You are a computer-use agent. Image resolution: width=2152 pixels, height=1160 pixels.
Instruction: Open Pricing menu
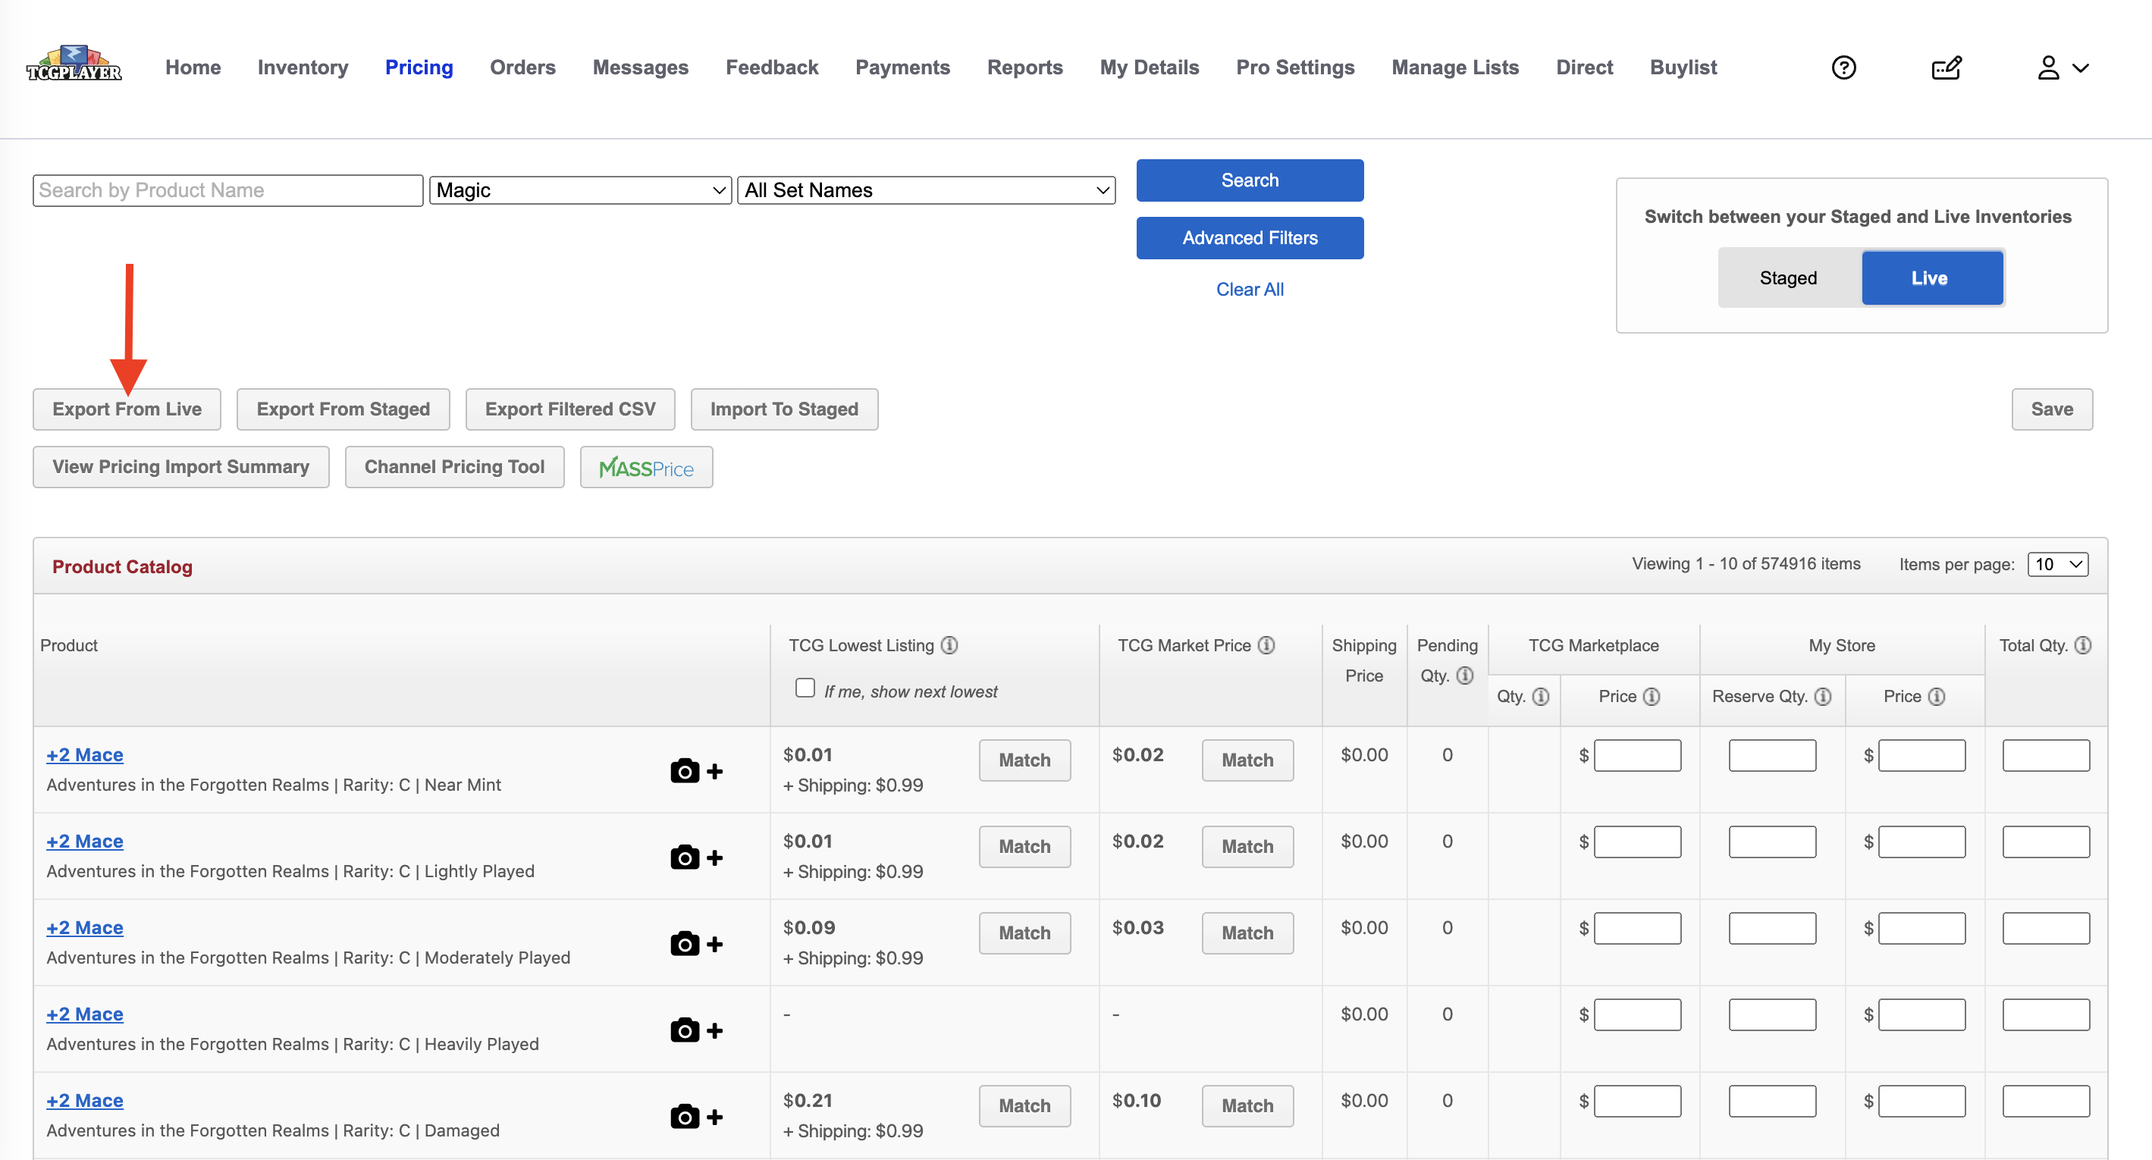(x=419, y=67)
